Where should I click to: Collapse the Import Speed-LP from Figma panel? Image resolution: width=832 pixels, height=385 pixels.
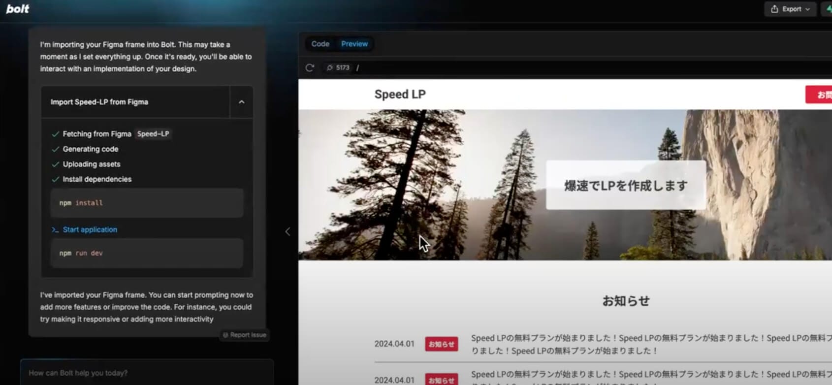point(241,102)
